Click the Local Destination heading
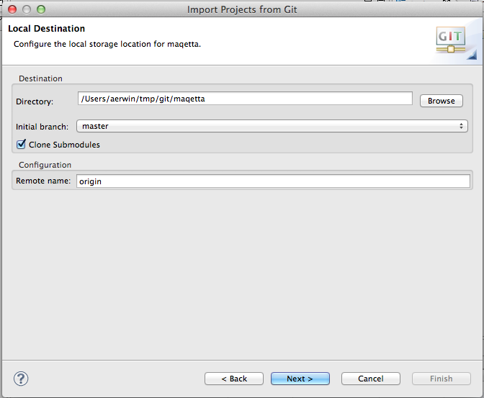The width and height of the screenshot is (484, 398). coord(46,29)
